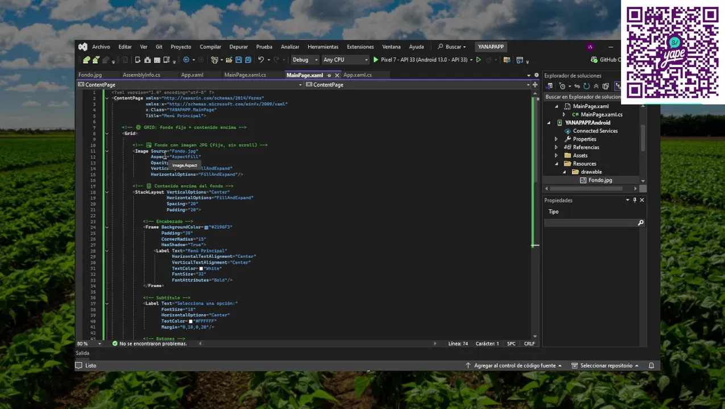The height and width of the screenshot is (409, 725).
Task: Click Collapse All icon in Solution Explorer
Action: (x=596, y=86)
